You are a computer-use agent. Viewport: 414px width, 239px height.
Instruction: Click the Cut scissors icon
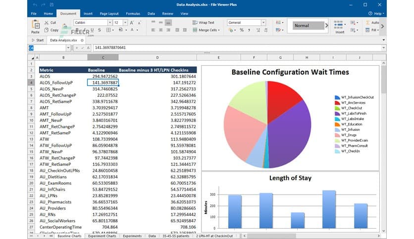[47, 23]
